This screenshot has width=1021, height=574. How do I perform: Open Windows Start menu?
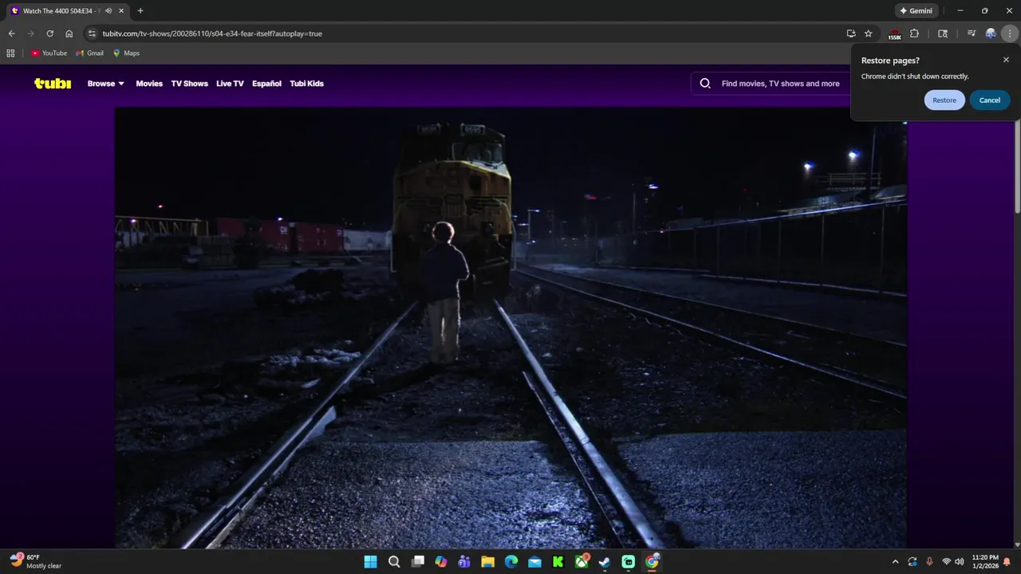pos(370,561)
